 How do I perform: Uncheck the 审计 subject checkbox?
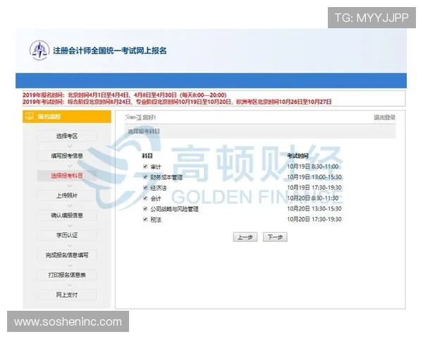click(x=145, y=167)
